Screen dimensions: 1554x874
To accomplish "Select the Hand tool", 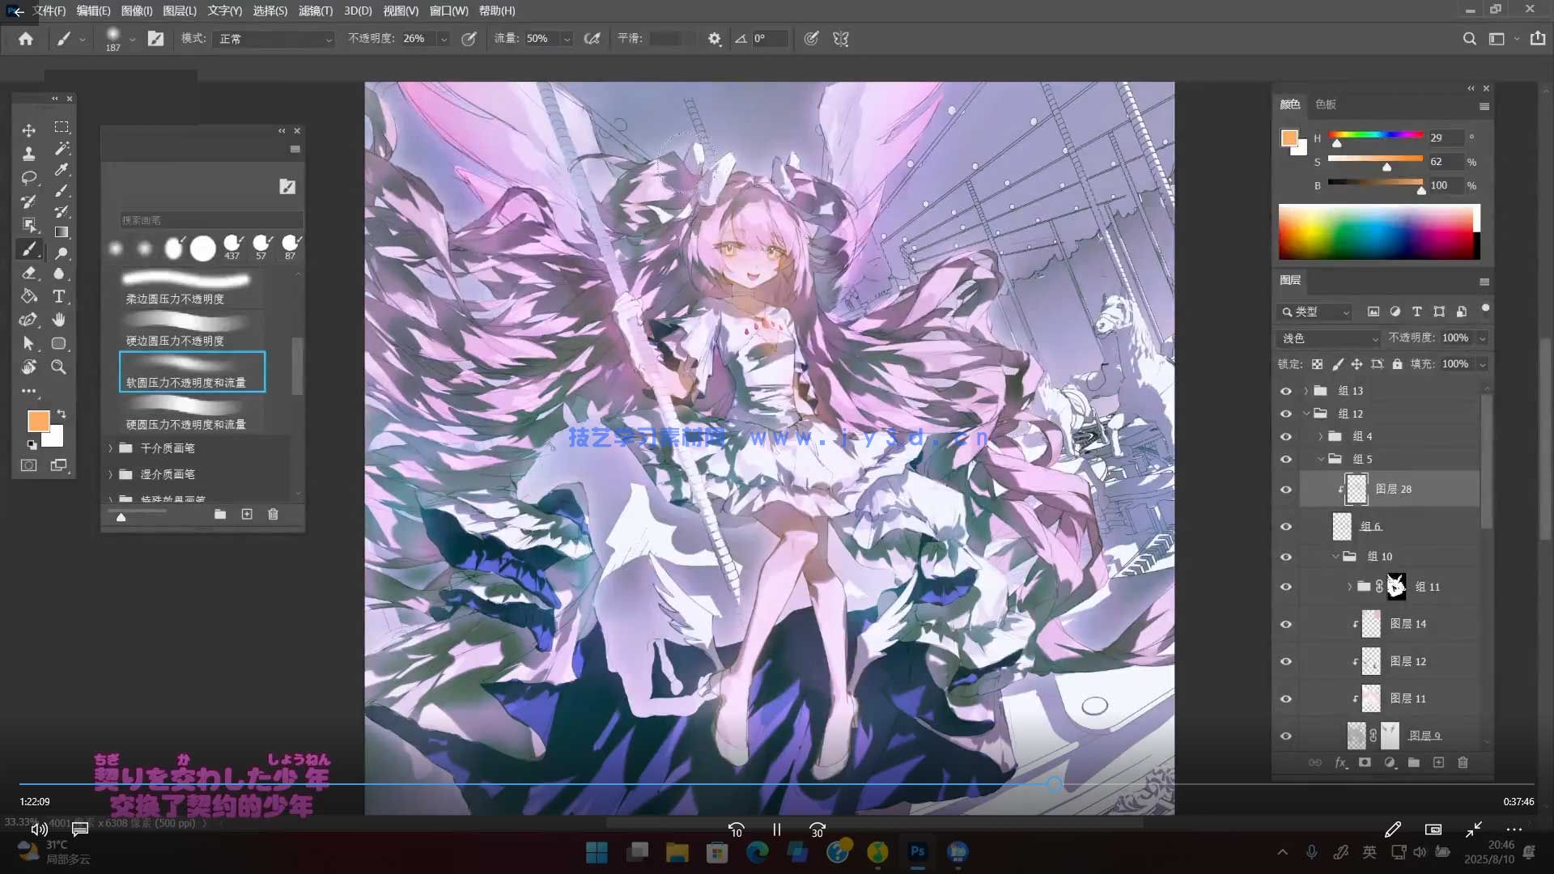I will (x=58, y=320).
